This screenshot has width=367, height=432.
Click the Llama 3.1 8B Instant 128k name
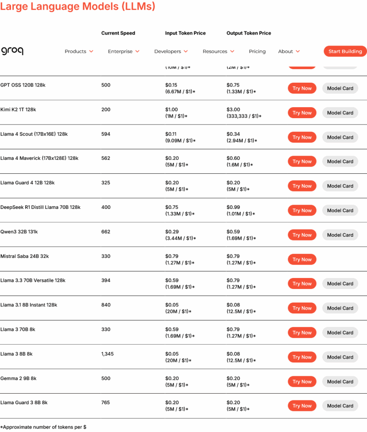point(29,305)
